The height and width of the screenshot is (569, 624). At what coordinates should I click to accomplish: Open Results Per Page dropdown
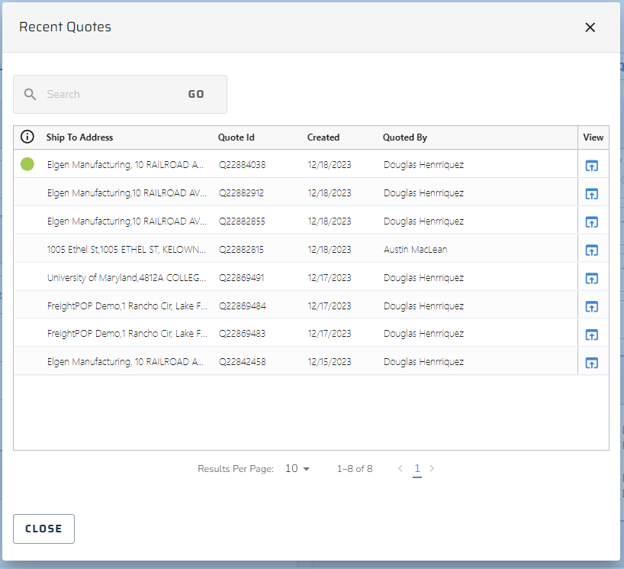click(x=298, y=469)
